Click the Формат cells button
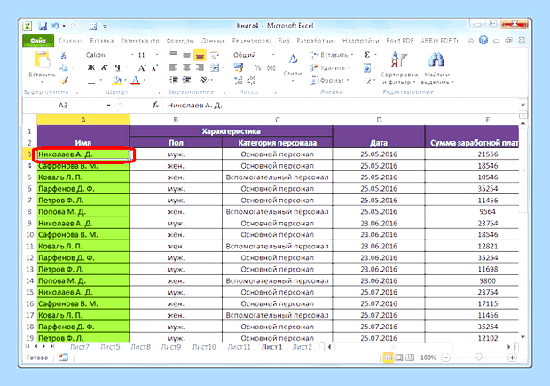 (x=329, y=81)
